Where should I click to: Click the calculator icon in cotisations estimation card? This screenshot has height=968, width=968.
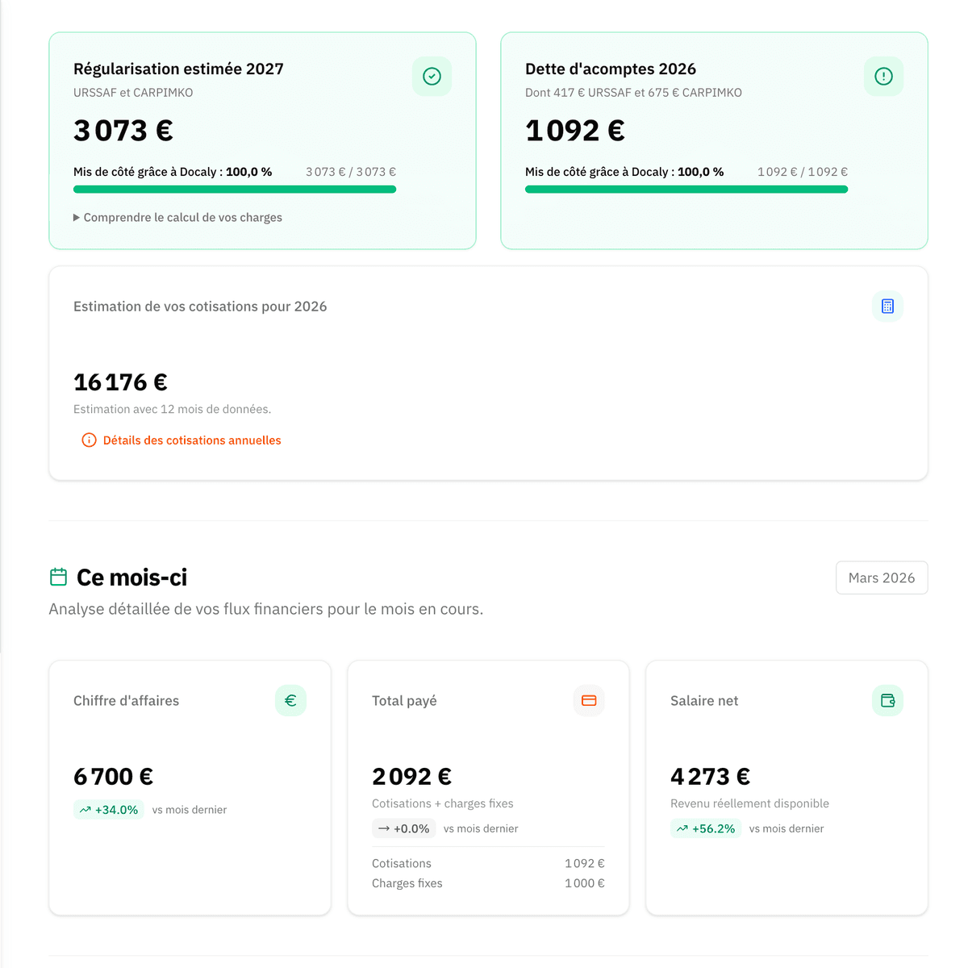coord(887,307)
